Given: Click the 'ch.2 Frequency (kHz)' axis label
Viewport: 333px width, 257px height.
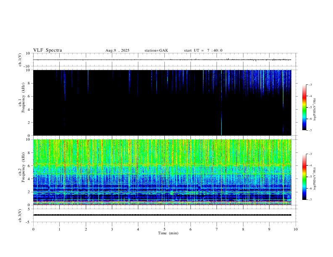Looking at the screenshot, I should click(x=22, y=167).
